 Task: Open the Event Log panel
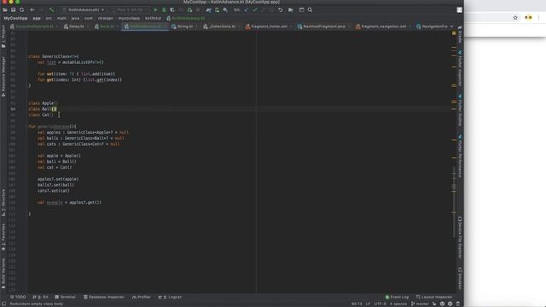click(x=397, y=297)
